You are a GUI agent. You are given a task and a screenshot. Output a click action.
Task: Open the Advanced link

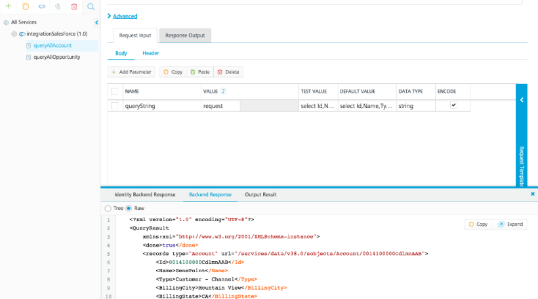125,16
